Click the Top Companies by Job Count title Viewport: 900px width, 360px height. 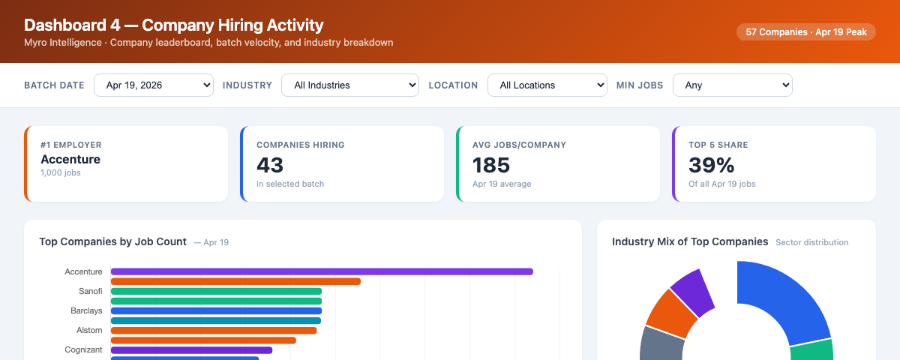(113, 241)
